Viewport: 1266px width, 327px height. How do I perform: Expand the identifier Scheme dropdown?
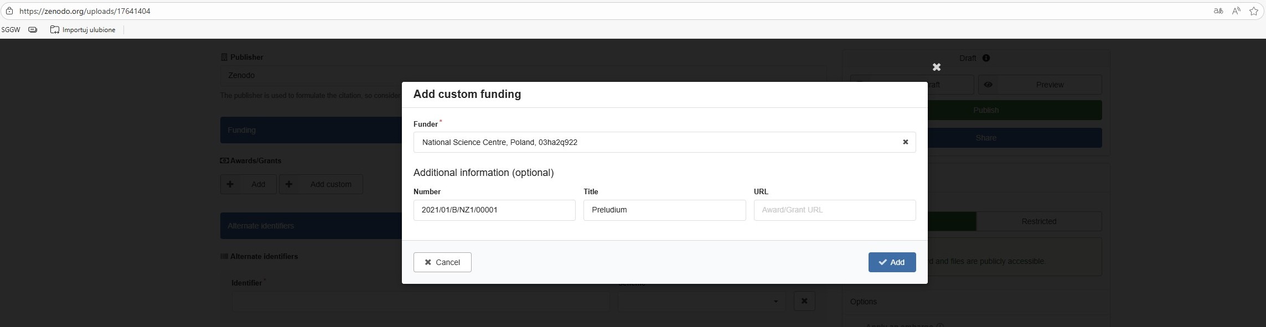pyautogui.click(x=701, y=301)
